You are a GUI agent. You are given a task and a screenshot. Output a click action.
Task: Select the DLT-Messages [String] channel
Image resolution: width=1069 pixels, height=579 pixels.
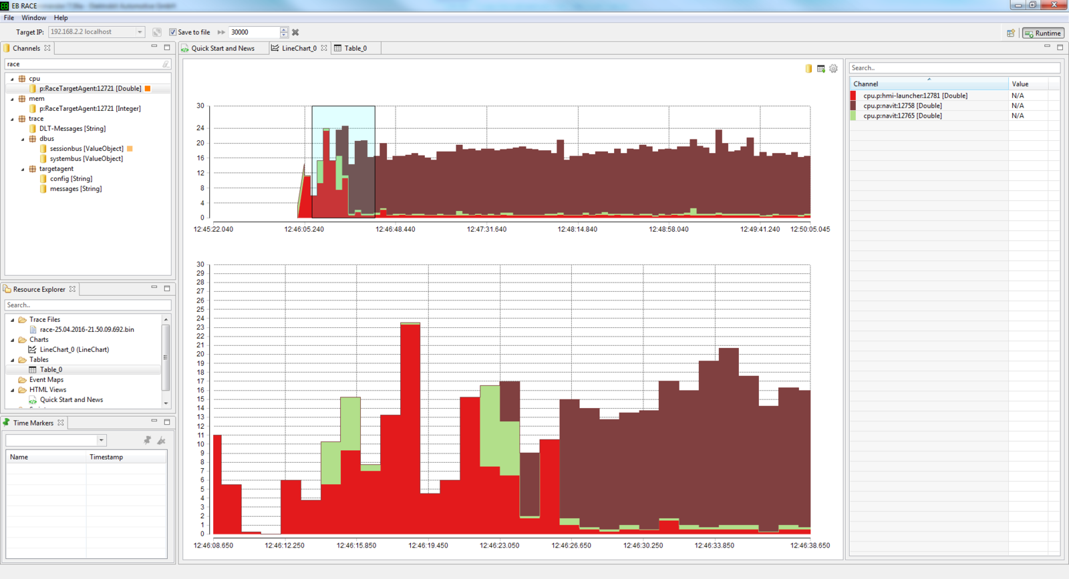72,128
